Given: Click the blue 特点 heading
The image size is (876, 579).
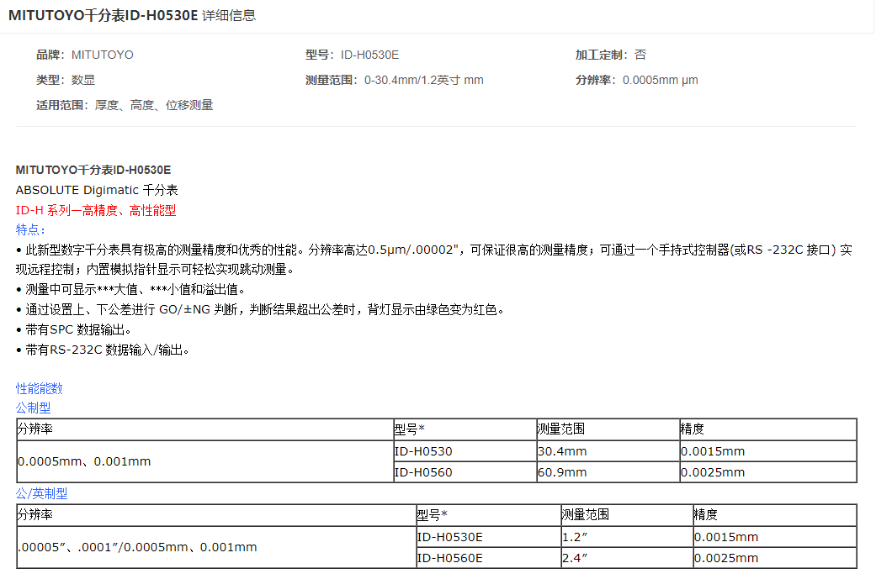Looking at the screenshot, I should click(32, 229).
